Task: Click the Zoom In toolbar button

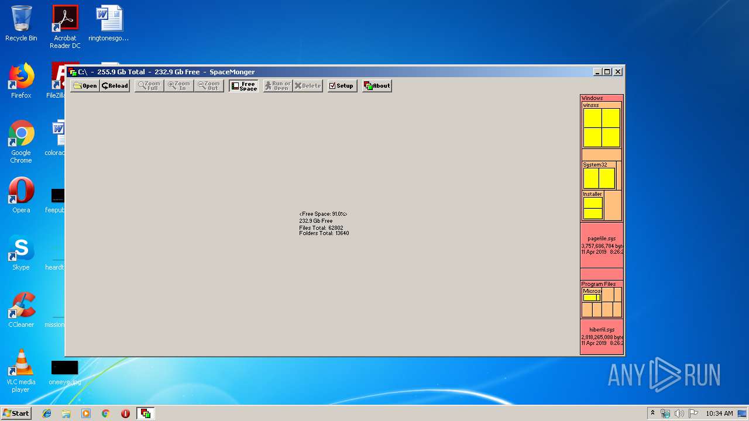Action: pos(179,86)
